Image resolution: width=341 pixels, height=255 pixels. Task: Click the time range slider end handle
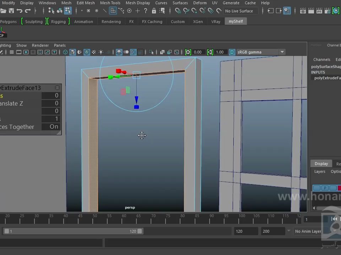click(140, 231)
